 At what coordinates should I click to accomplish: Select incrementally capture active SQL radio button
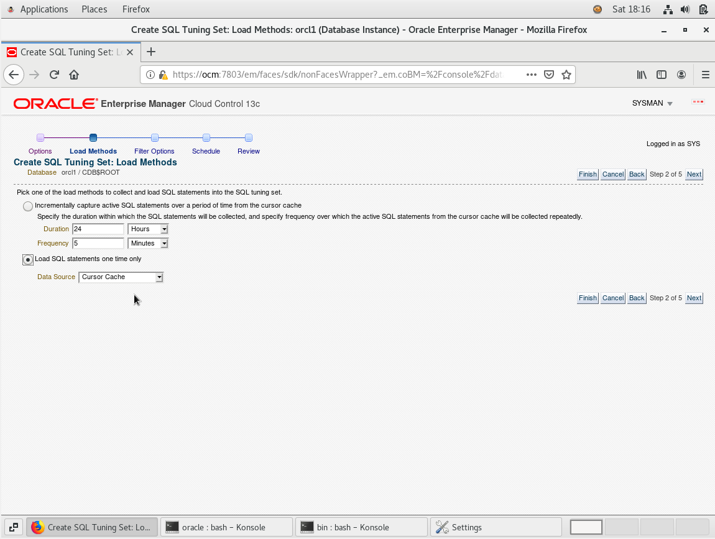(28, 206)
